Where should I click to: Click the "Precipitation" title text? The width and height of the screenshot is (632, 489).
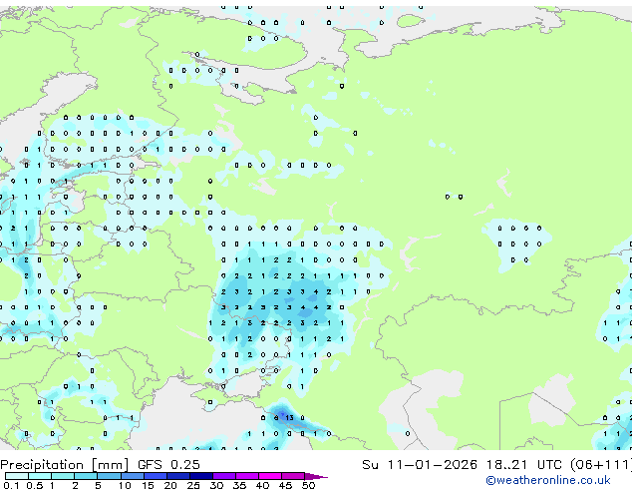(44, 465)
